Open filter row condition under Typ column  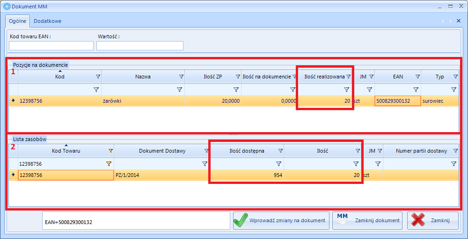[453, 90]
